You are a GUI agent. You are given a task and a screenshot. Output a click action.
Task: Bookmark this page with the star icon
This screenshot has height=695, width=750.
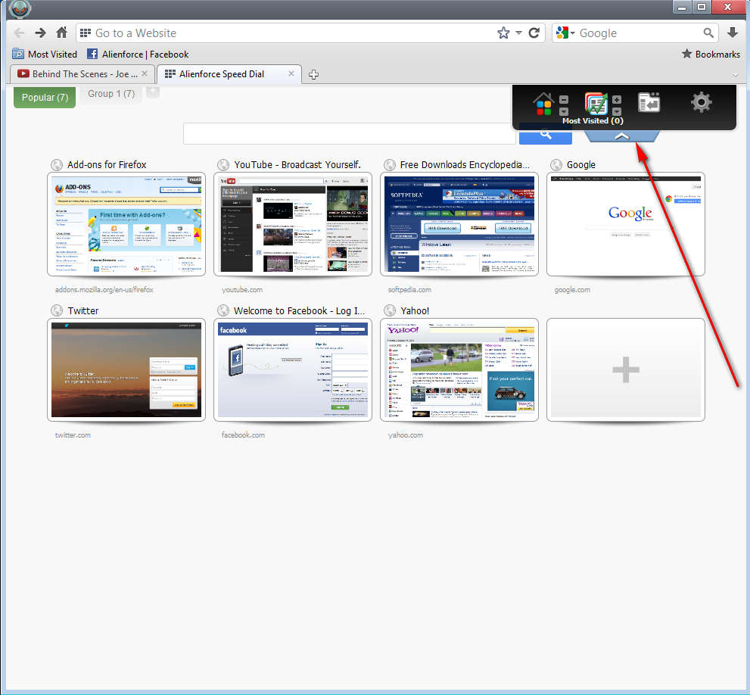click(503, 33)
